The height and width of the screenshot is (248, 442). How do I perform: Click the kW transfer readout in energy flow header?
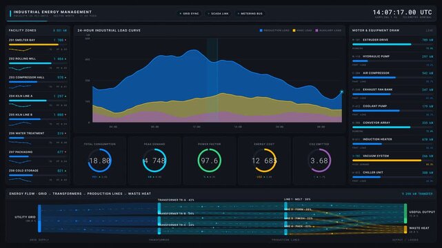[x=417, y=194]
